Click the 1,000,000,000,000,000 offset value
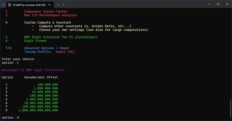This screenshot has width=232, height=121. 38,110
